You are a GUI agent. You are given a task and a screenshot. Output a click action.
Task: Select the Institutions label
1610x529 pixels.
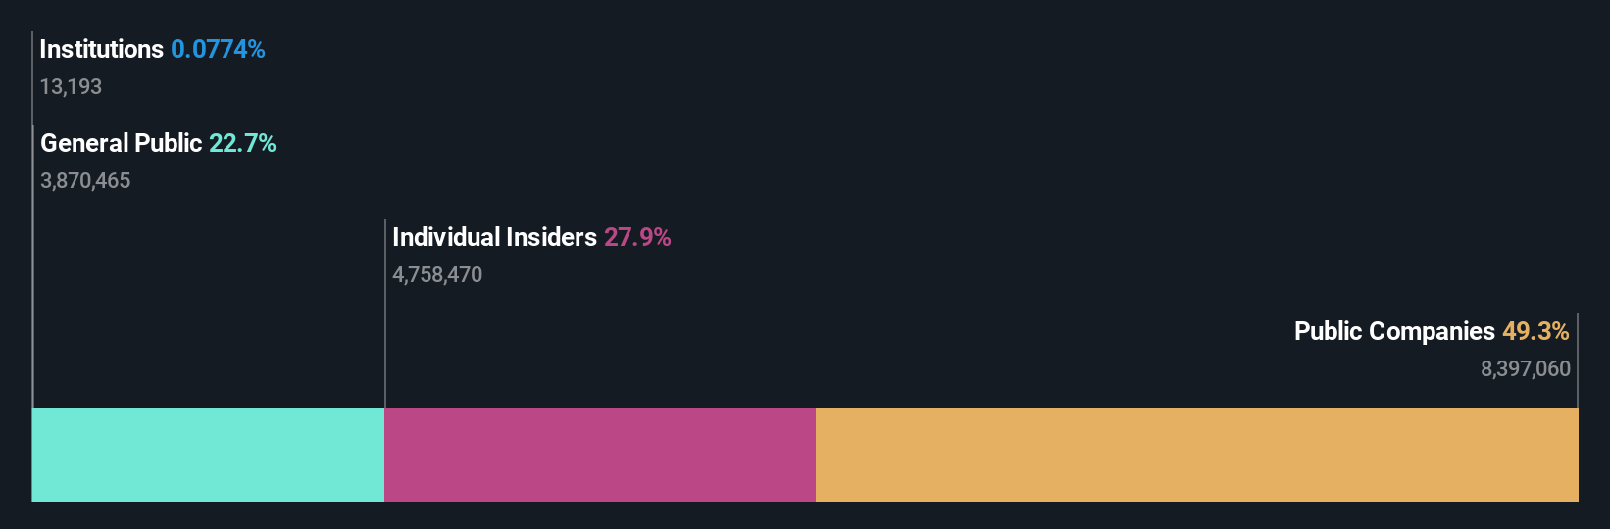pyautogui.click(x=102, y=49)
